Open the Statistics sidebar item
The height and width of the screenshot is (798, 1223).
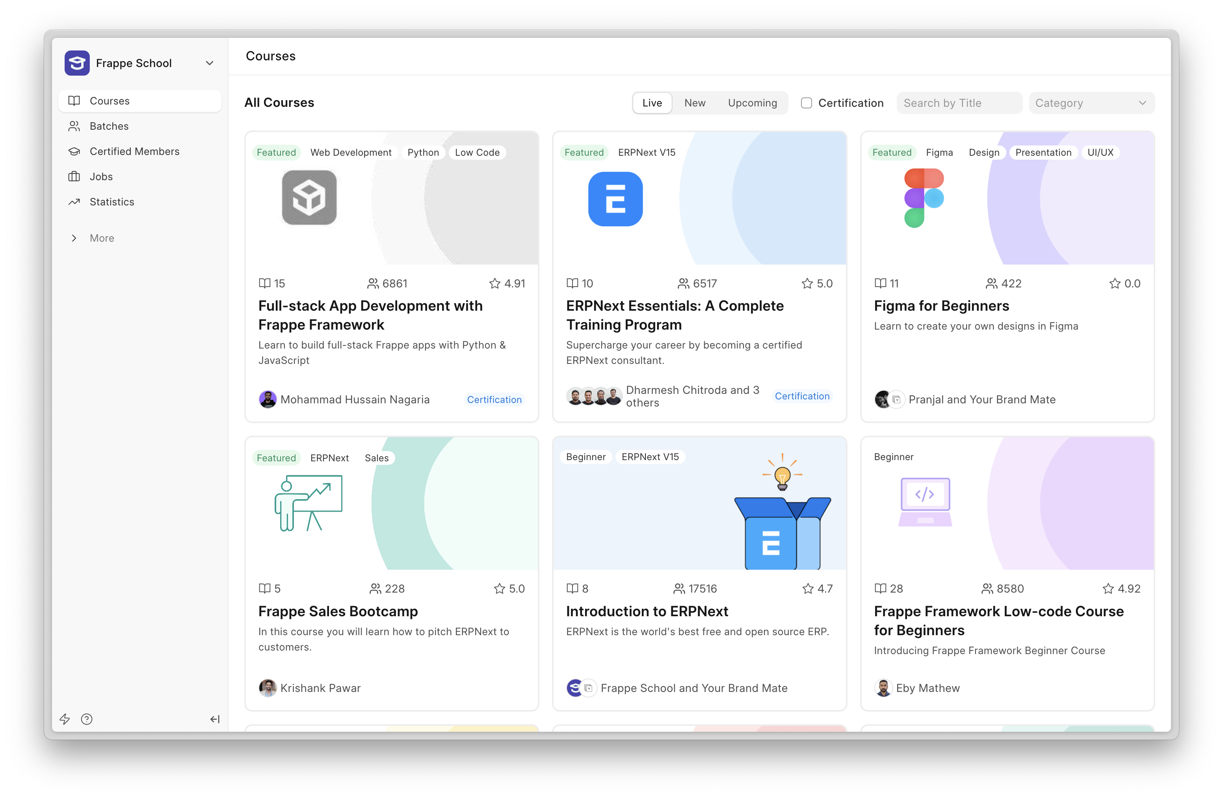click(140, 201)
